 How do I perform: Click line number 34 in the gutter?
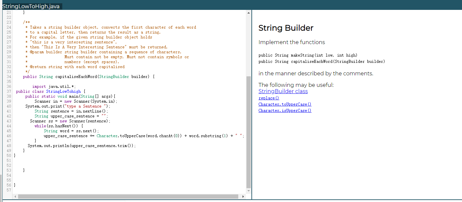[x=9, y=77]
